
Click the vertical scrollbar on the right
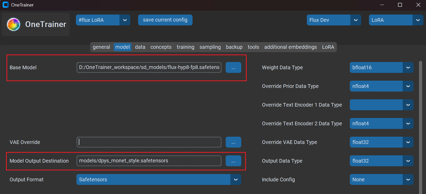pos(421,127)
